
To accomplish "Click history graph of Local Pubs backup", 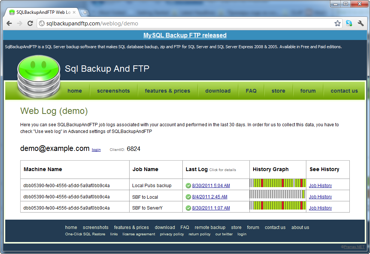I will point(278,183).
